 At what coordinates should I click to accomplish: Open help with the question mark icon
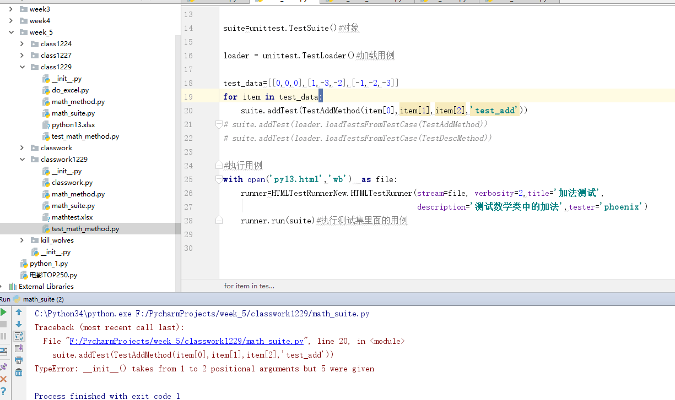4,391
